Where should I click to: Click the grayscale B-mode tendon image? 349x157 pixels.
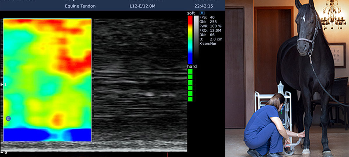pos(140,84)
